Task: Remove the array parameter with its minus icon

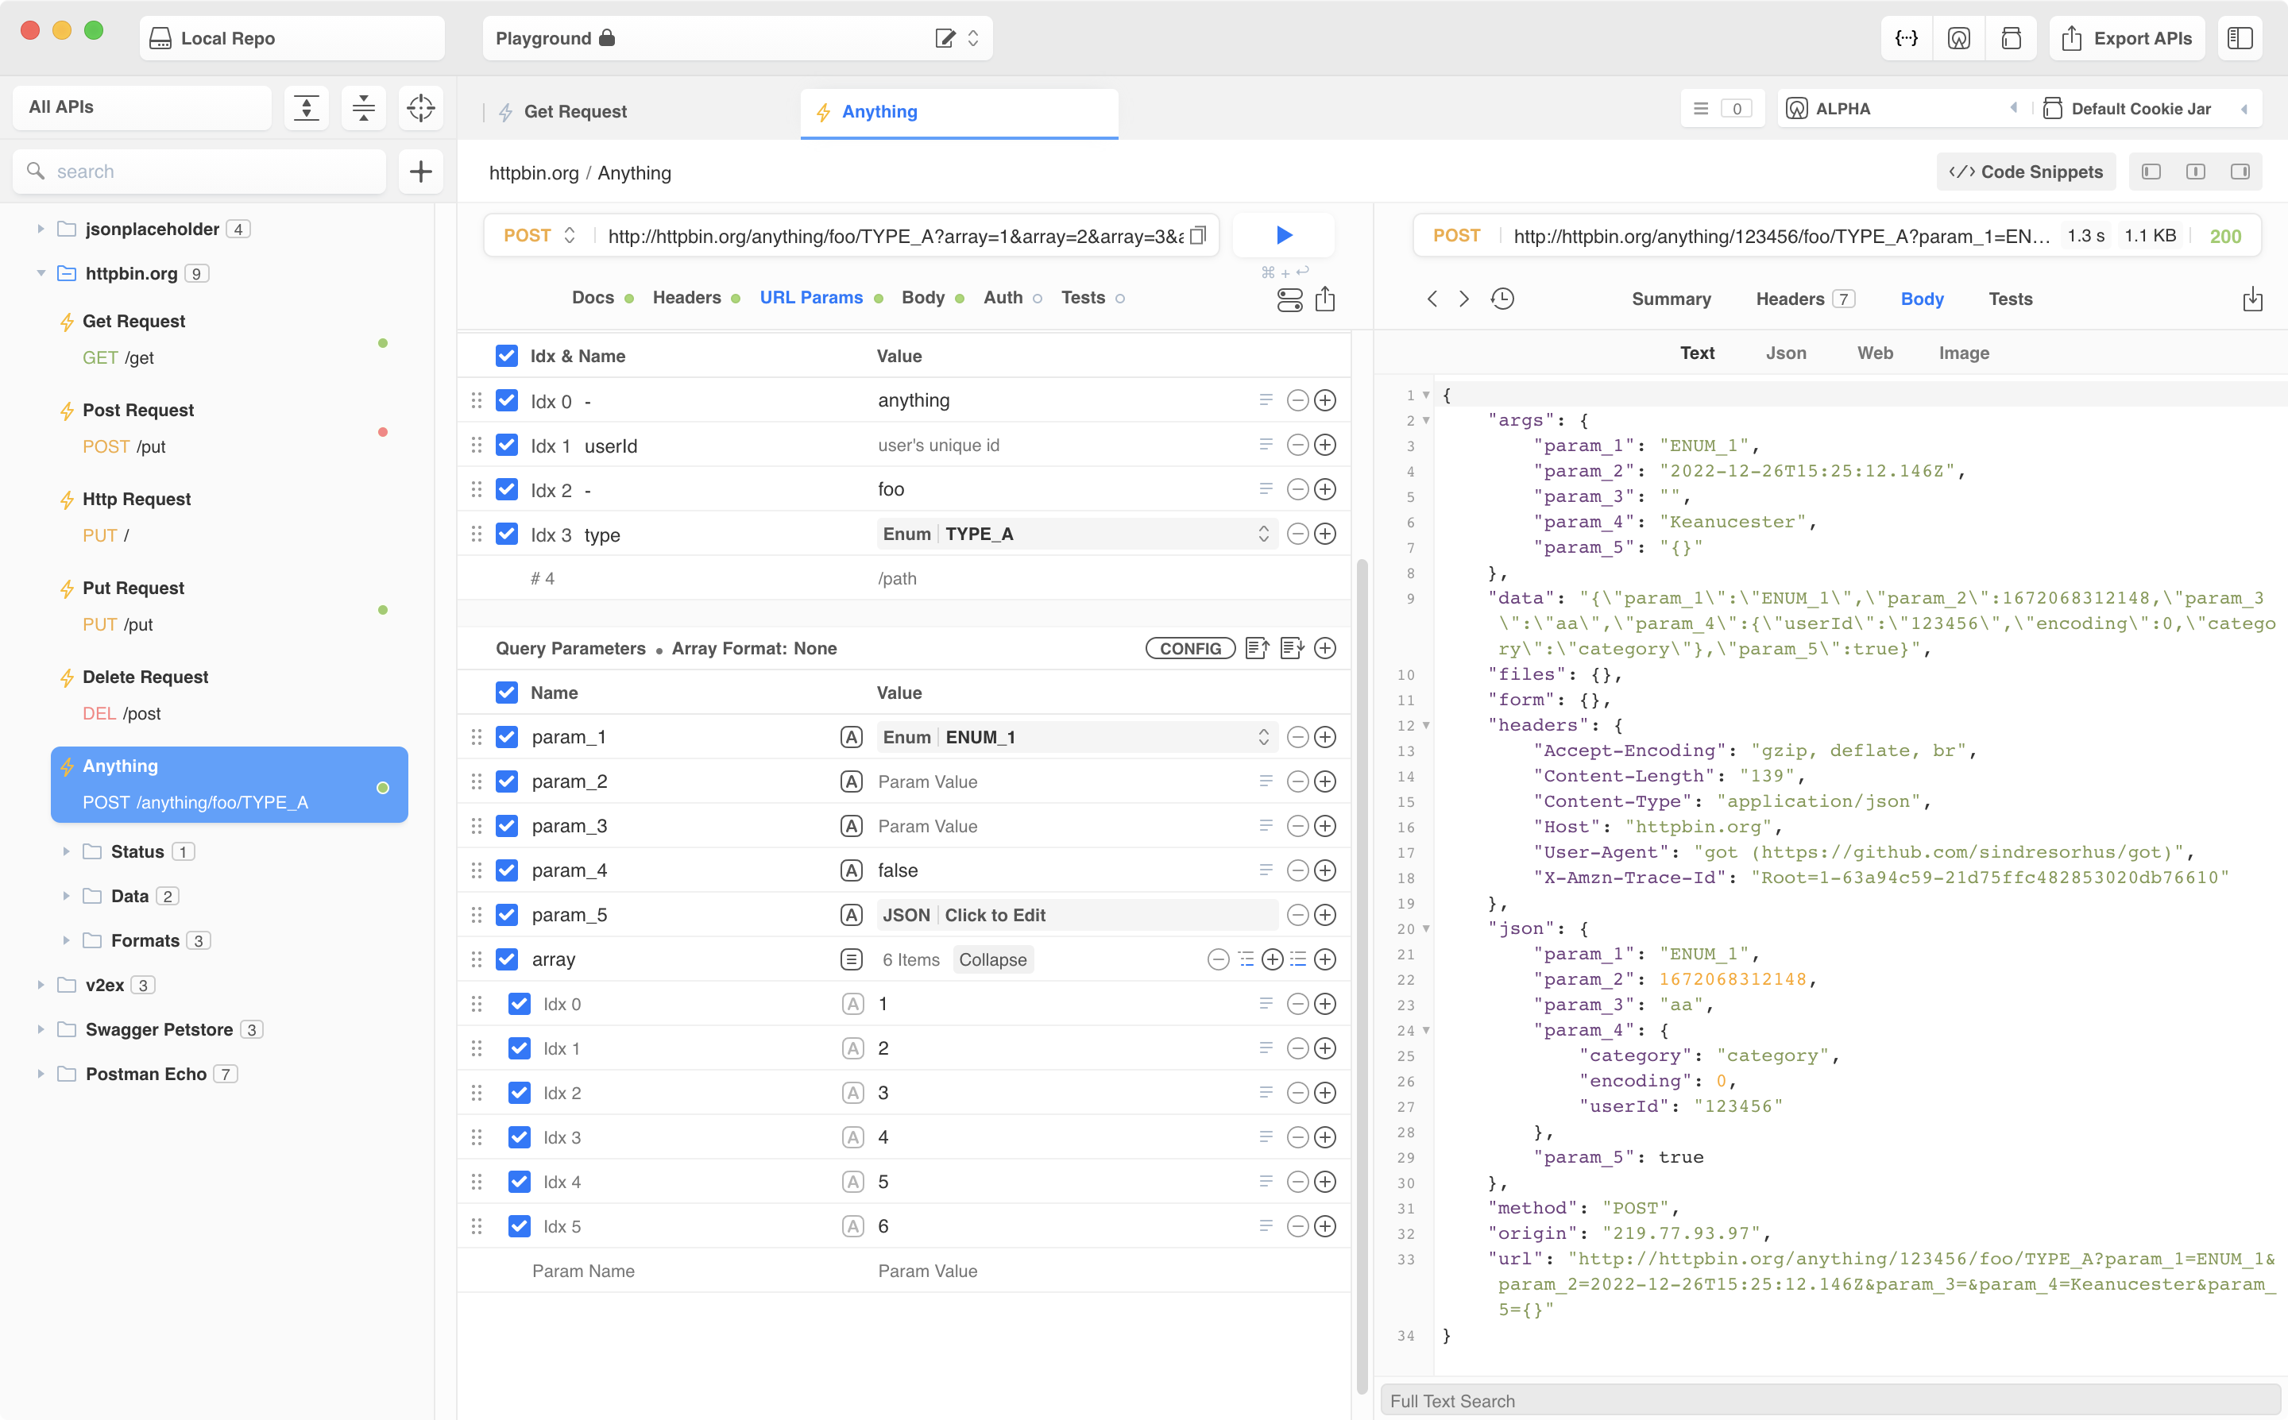Action: [1218, 960]
